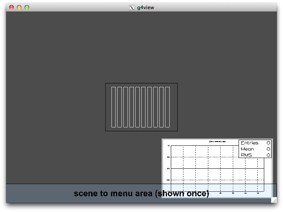The image size is (283, 212).
Task: Close the g4view window
Action: pos(11,7)
